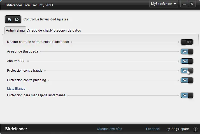Open settings via the gear icon
The width and height of the screenshot is (200, 134).
click(x=17, y=19)
